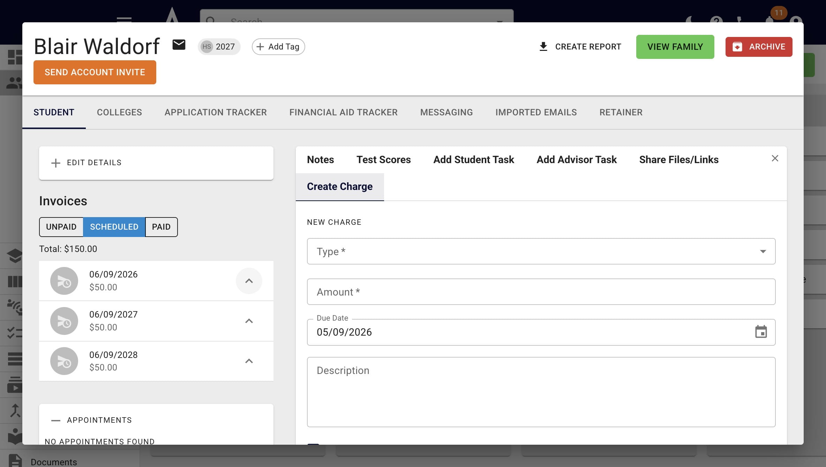The image size is (826, 467).
Task: Click the View Family button
Action: tap(675, 47)
